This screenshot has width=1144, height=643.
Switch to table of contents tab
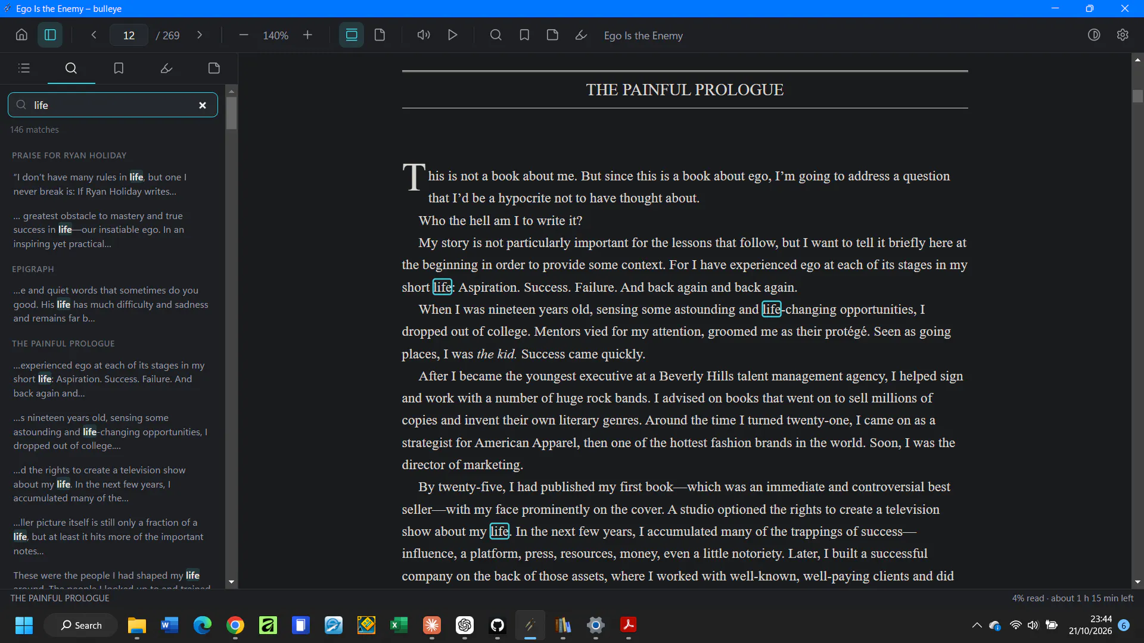pyautogui.click(x=24, y=68)
